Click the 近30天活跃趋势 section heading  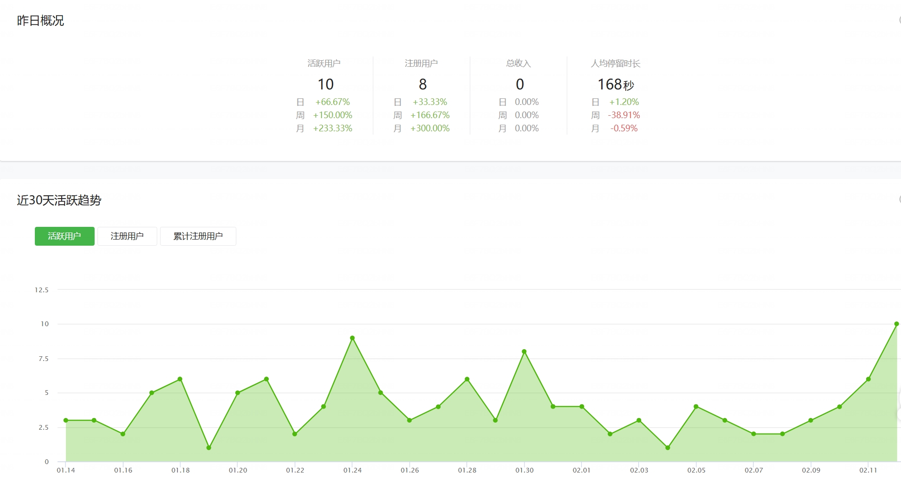[59, 200]
